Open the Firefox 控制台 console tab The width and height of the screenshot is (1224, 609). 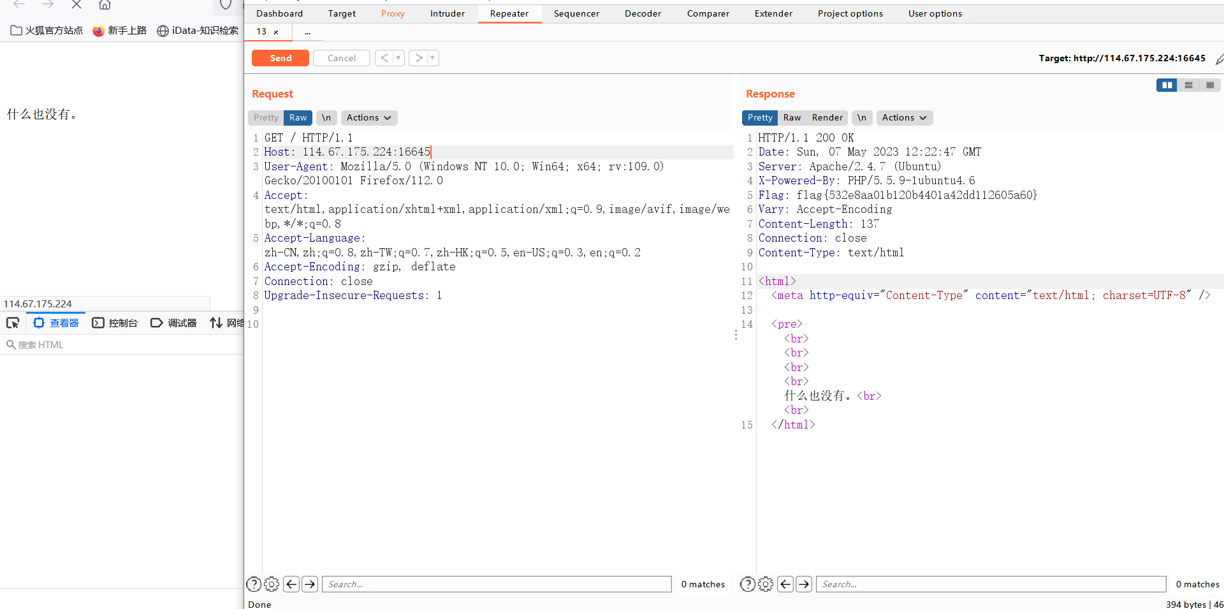[115, 323]
